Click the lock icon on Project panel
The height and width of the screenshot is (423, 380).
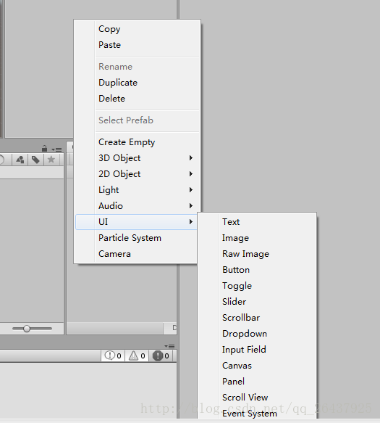click(x=44, y=148)
